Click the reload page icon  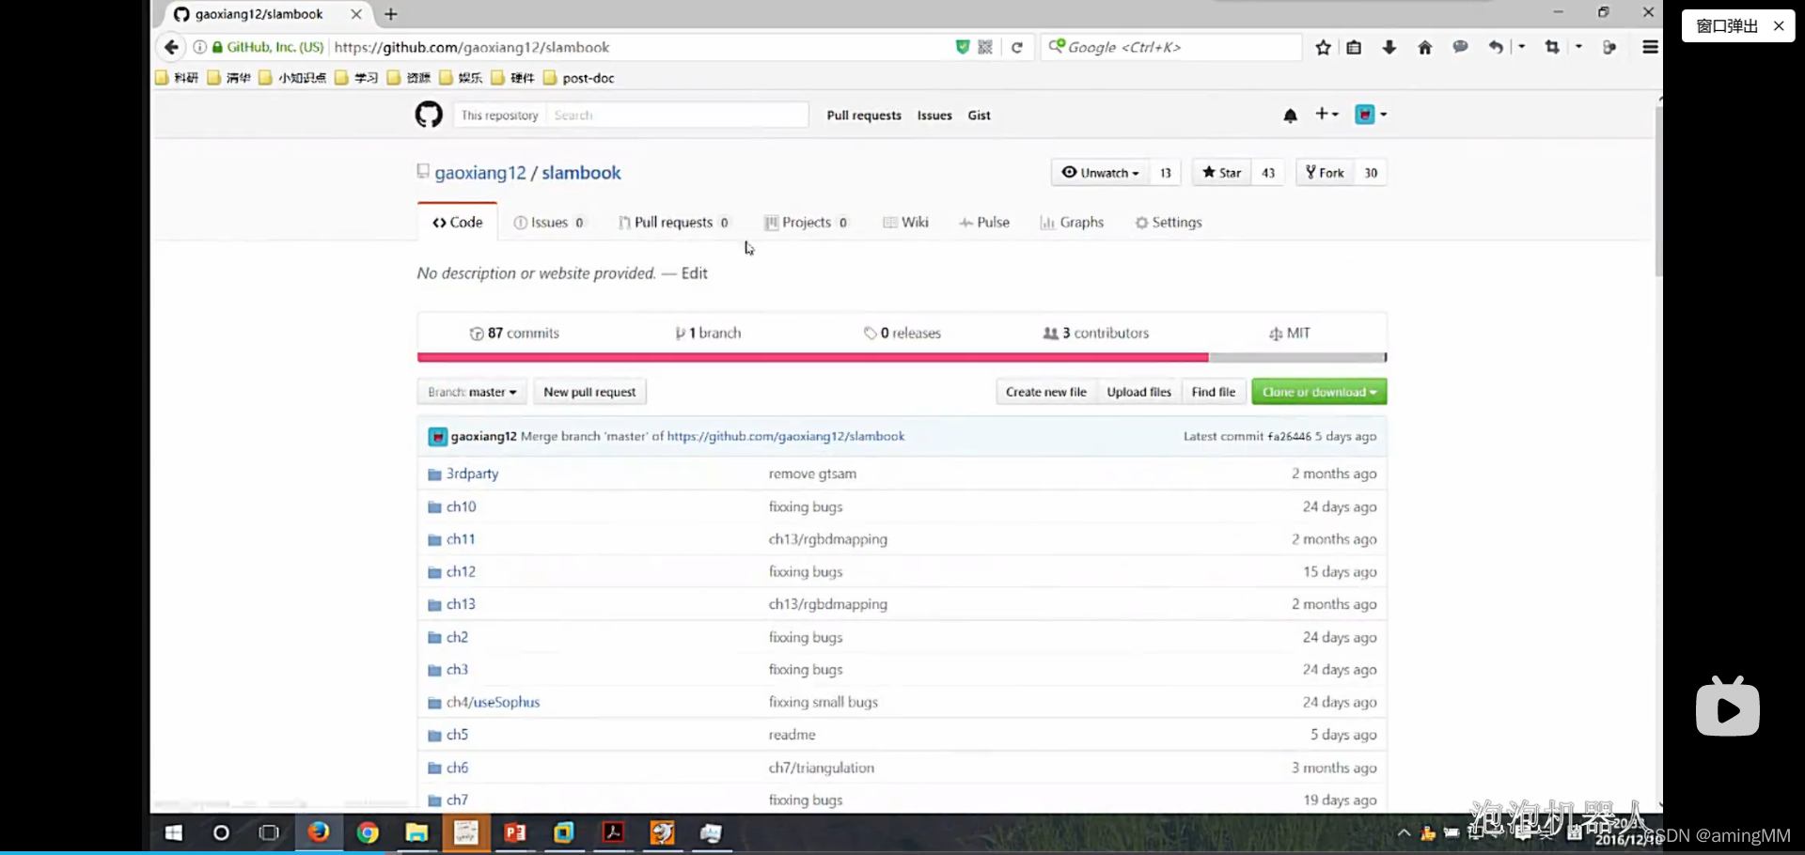click(1016, 47)
